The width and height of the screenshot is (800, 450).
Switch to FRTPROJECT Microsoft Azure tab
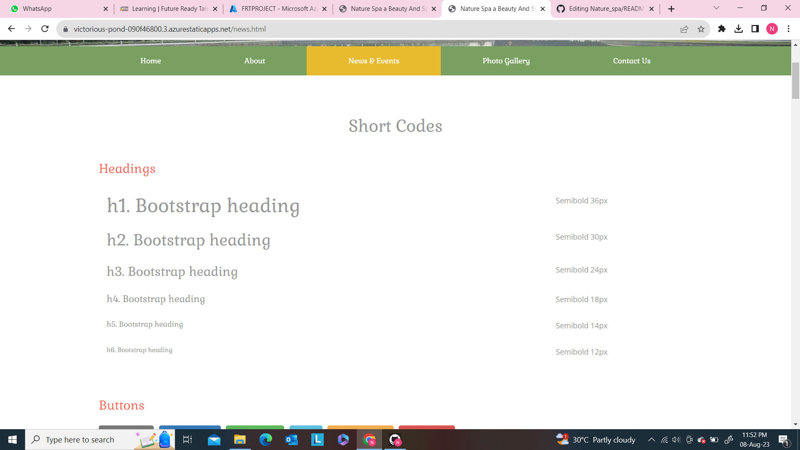tap(275, 8)
